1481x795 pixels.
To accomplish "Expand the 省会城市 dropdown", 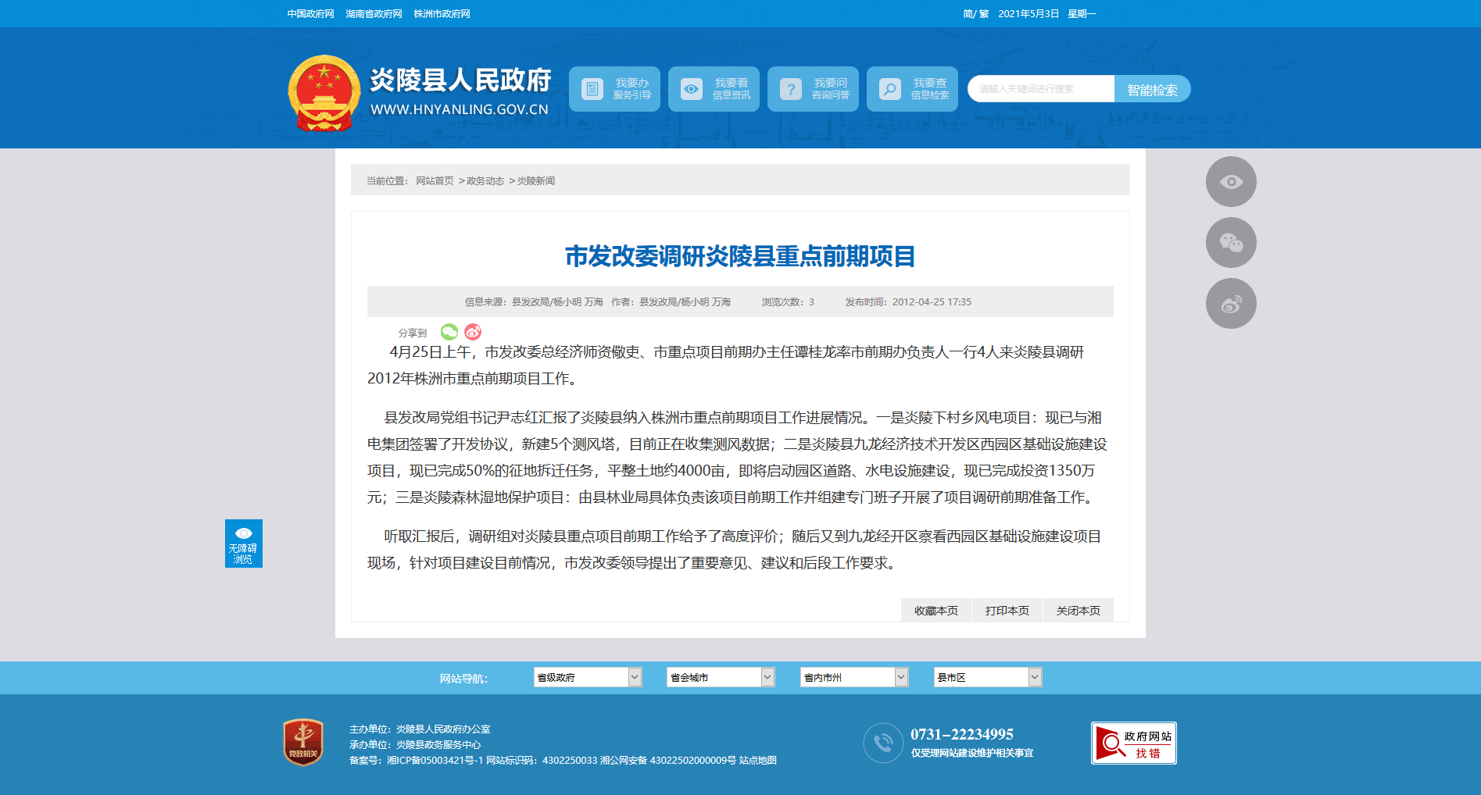I will click(721, 677).
